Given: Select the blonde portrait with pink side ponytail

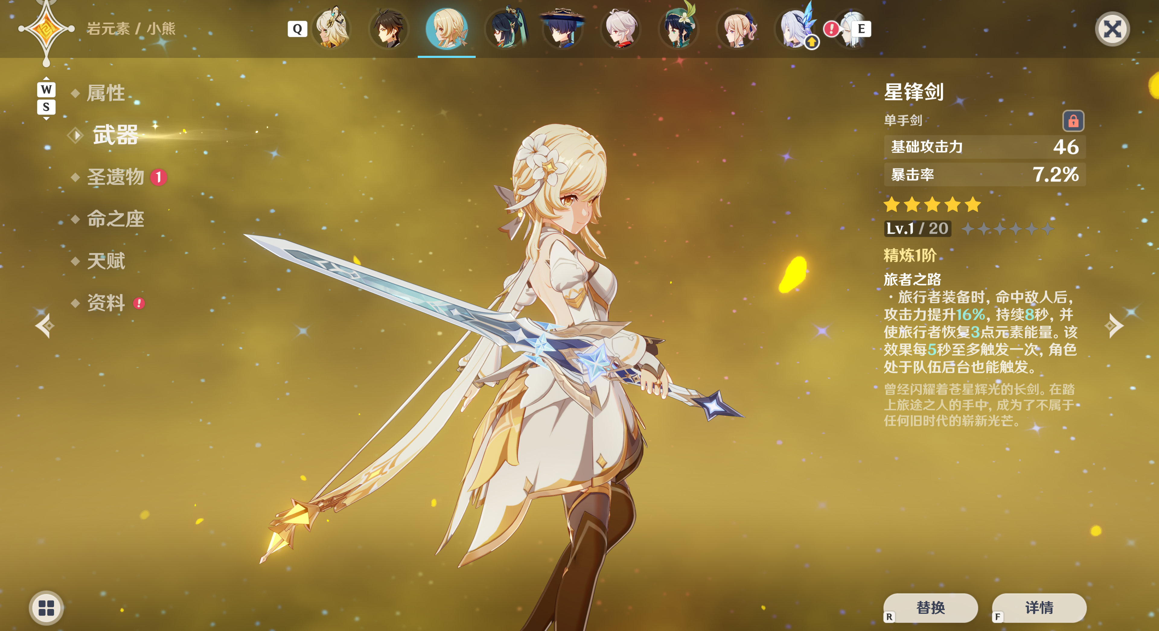Looking at the screenshot, I should tap(737, 28).
